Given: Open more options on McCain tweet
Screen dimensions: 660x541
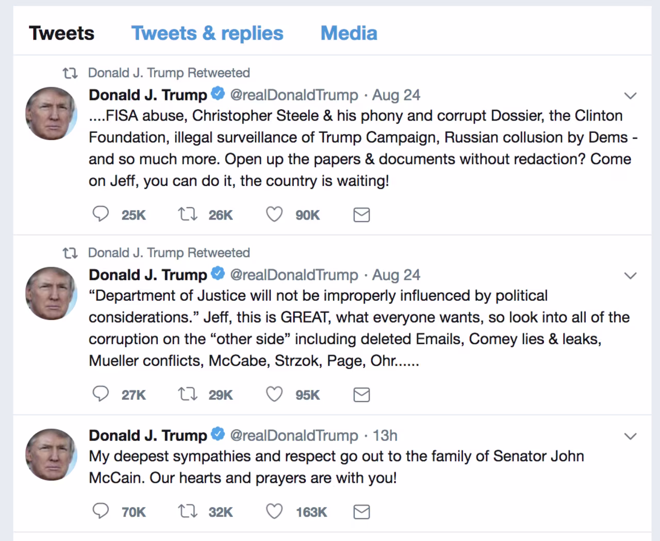Looking at the screenshot, I should pyautogui.click(x=630, y=436).
